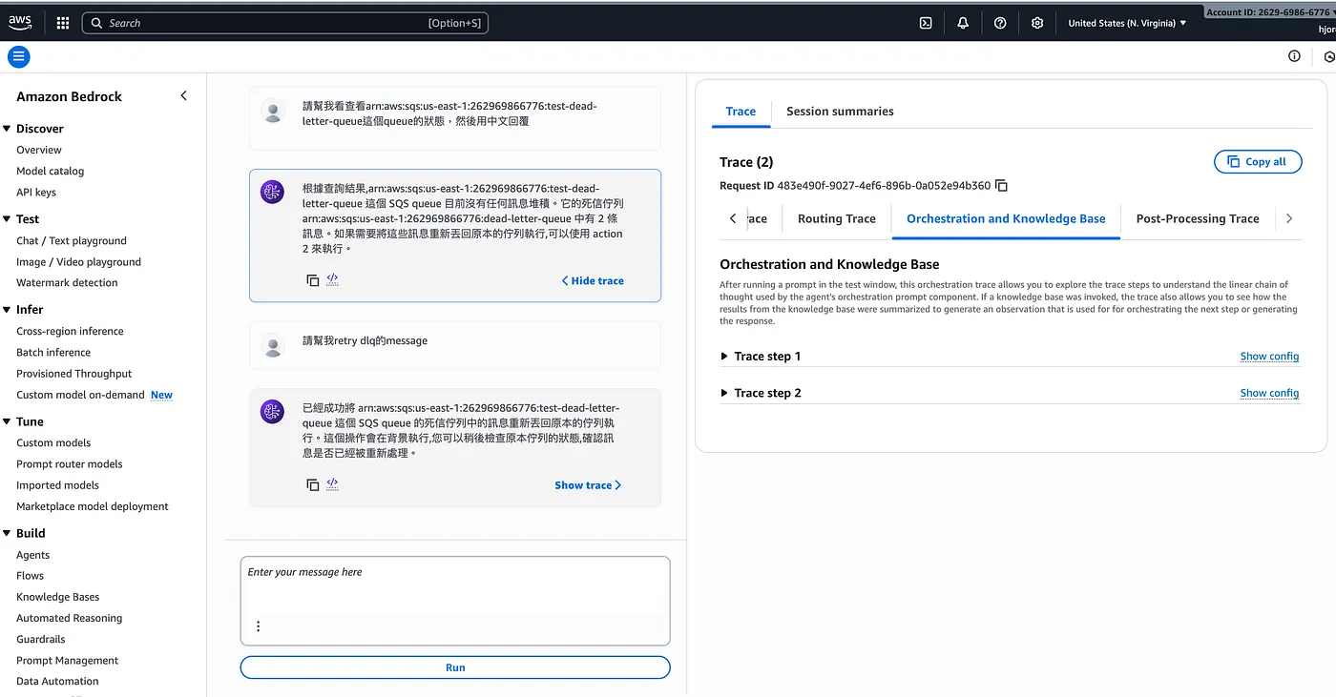Image resolution: width=1336 pixels, height=697 pixels.
Task: Click the Run button
Action: (x=455, y=667)
